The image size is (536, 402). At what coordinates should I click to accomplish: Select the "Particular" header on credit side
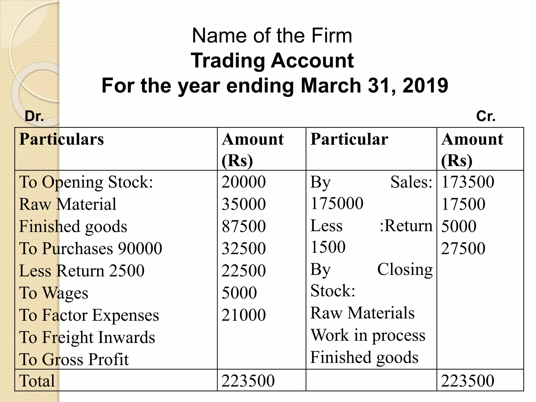click(349, 139)
